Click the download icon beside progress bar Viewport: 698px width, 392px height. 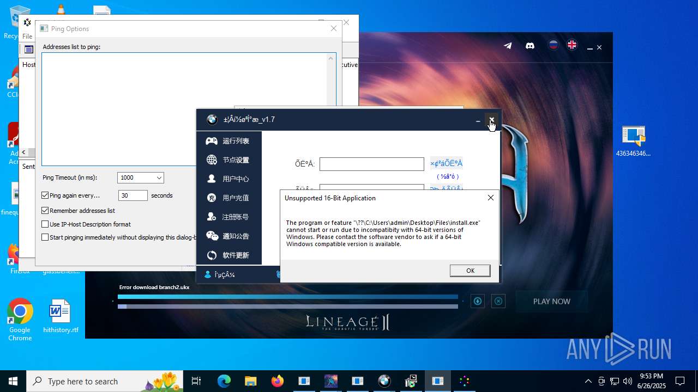(478, 301)
